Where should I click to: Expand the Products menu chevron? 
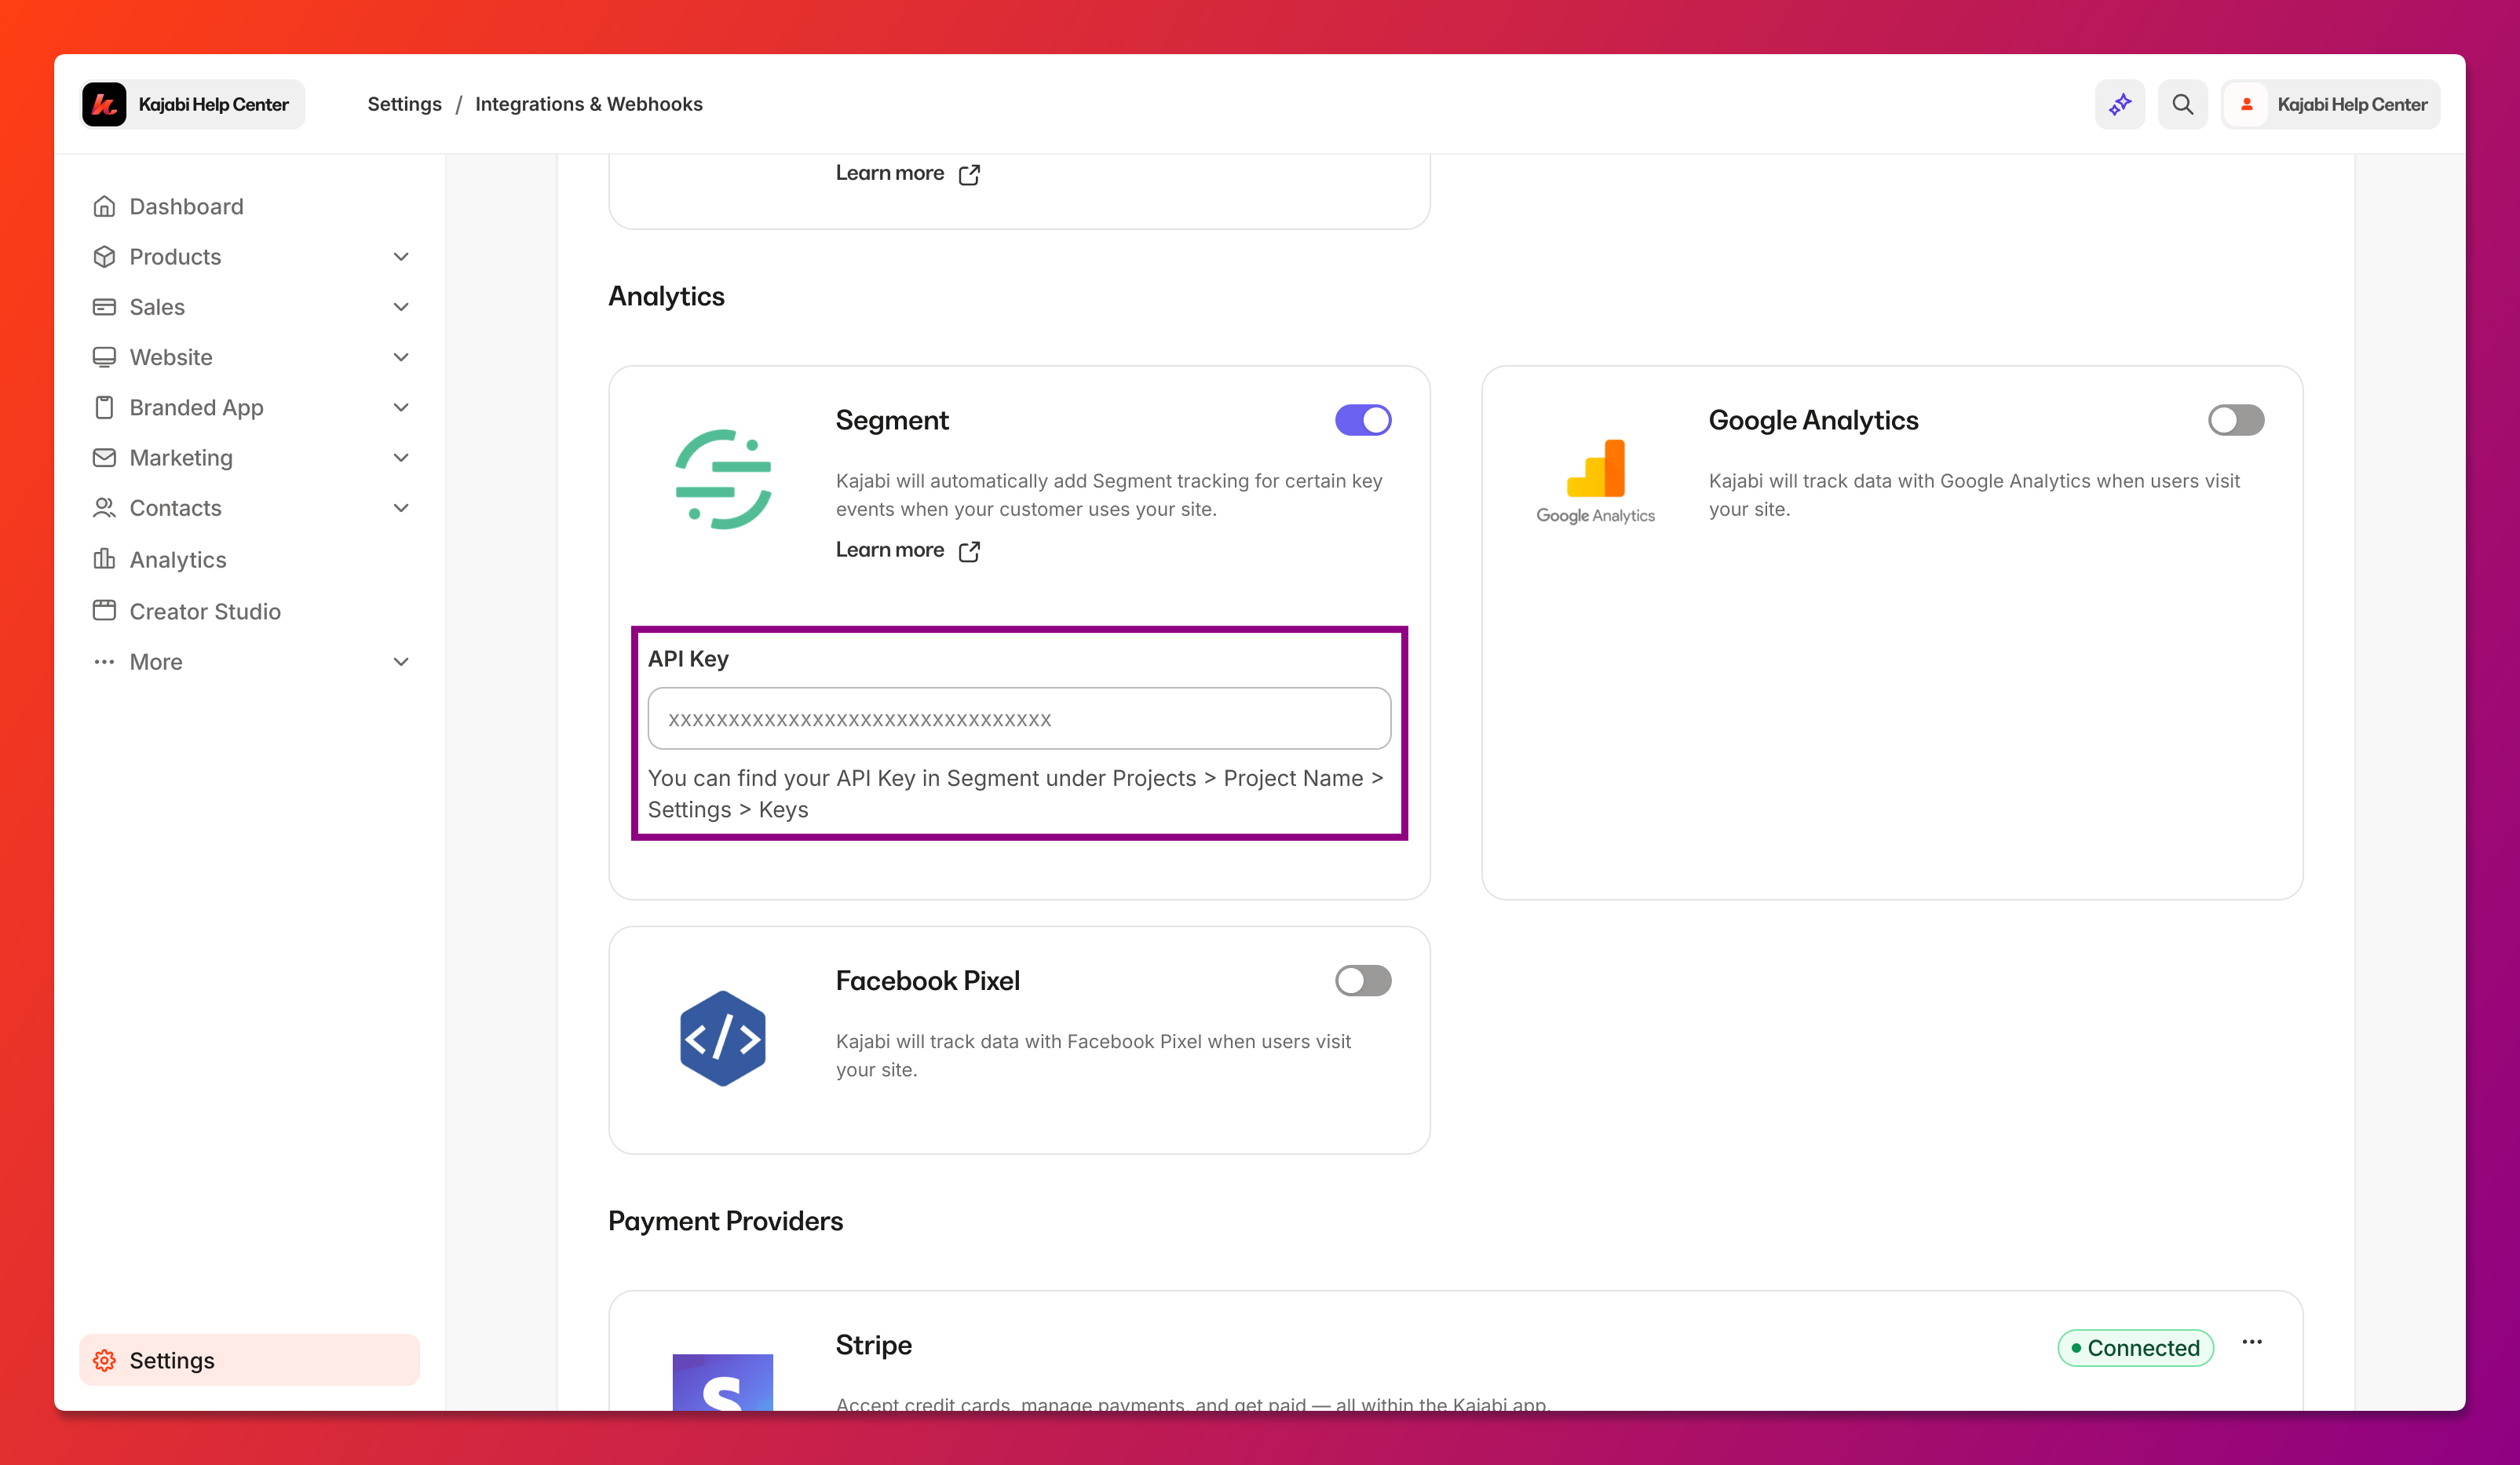pyautogui.click(x=401, y=257)
